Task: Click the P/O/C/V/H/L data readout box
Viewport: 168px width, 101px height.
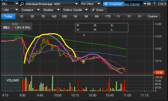Action: [x=102, y=28]
